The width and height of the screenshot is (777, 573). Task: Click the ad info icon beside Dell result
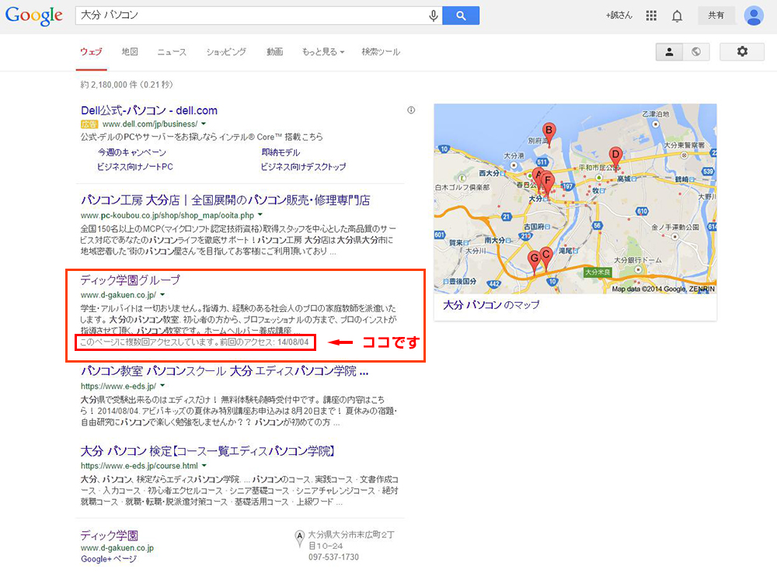click(x=411, y=110)
